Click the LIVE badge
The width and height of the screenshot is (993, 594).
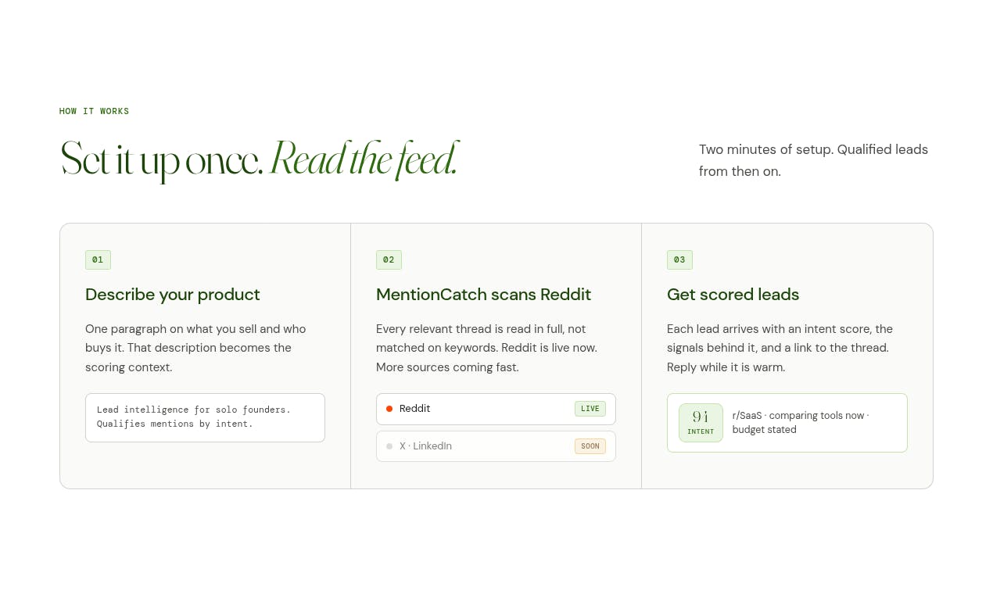click(x=590, y=409)
